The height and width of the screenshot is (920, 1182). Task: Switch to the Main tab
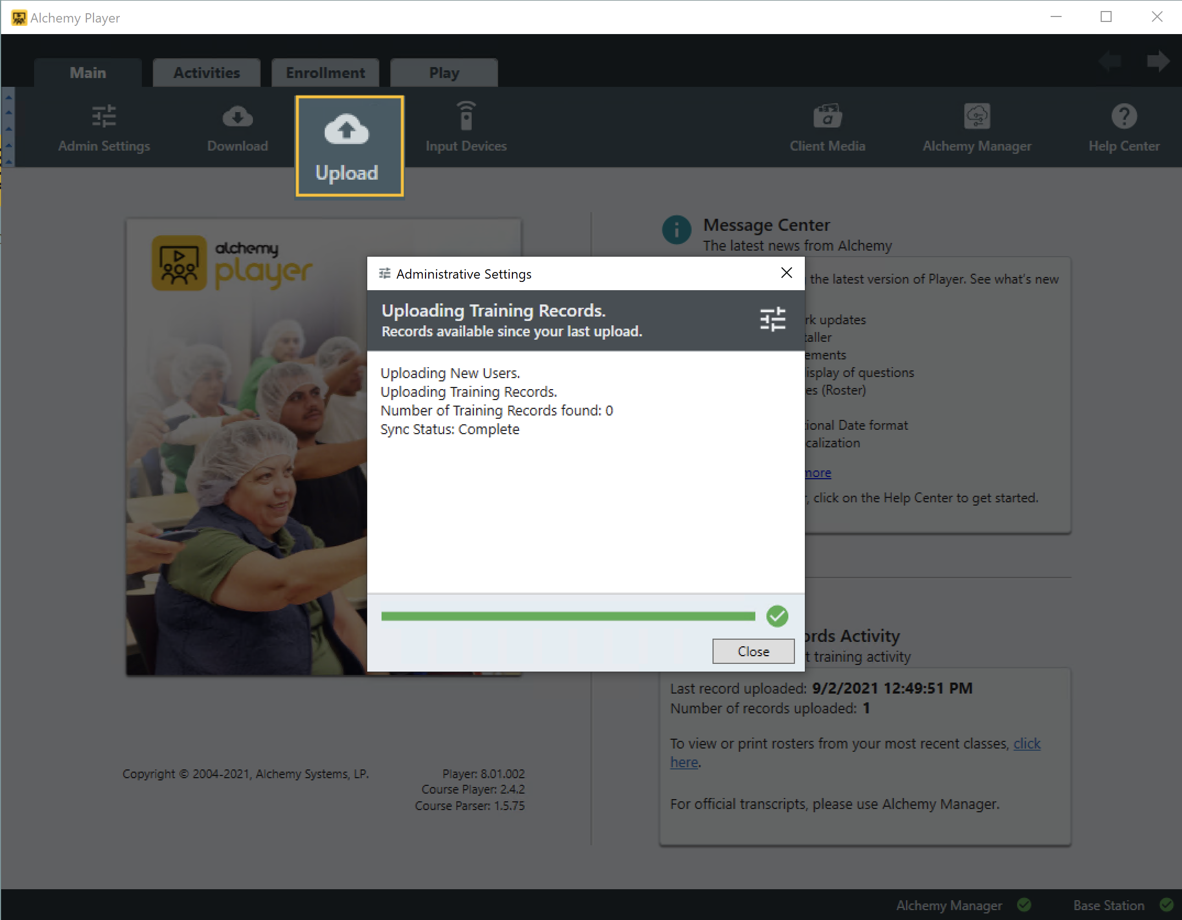tap(88, 73)
